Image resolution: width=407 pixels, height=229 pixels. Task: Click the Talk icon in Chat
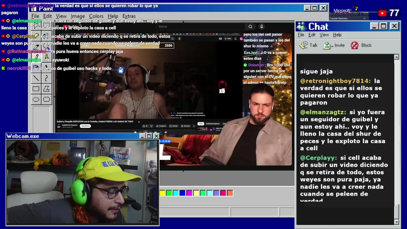(x=304, y=45)
